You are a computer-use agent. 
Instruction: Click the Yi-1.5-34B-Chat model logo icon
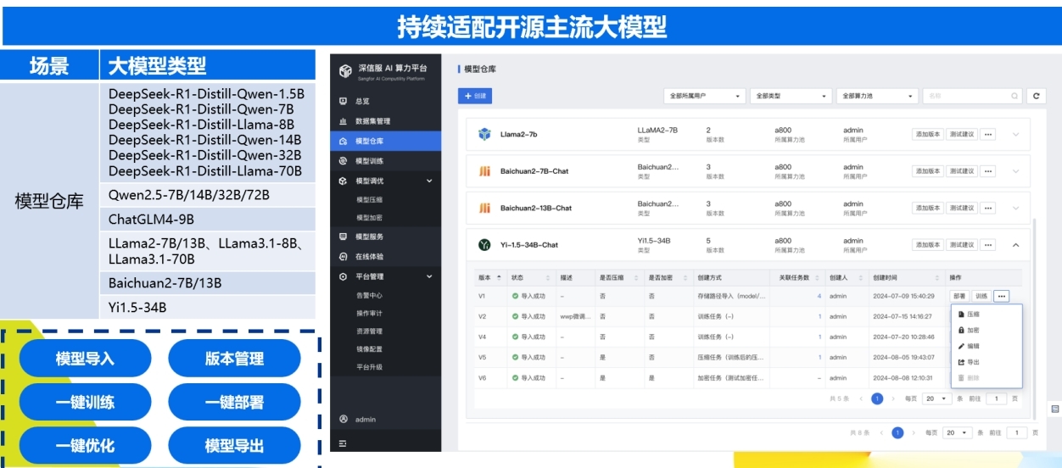pos(484,245)
